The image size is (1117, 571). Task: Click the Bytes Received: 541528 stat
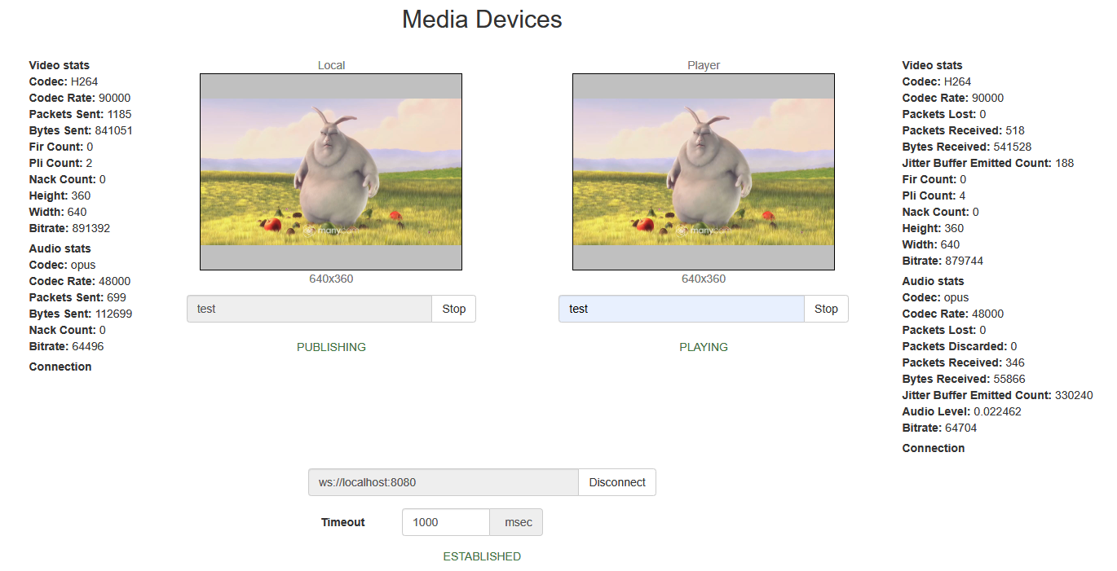click(967, 147)
